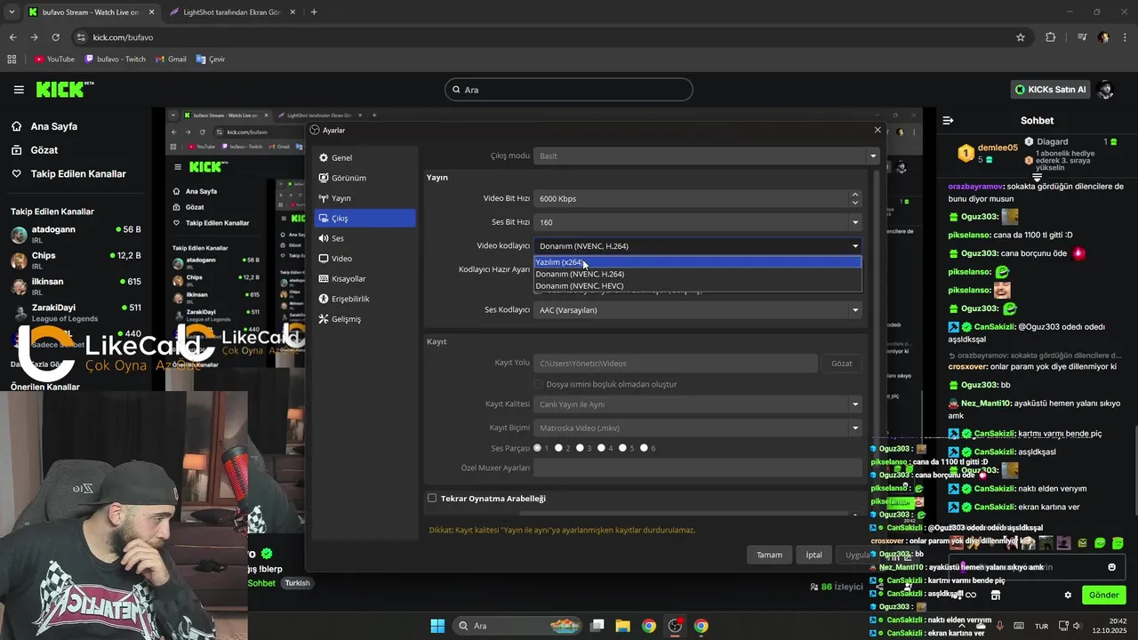Collapse the Sohbet chat panel icon

click(948, 120)
